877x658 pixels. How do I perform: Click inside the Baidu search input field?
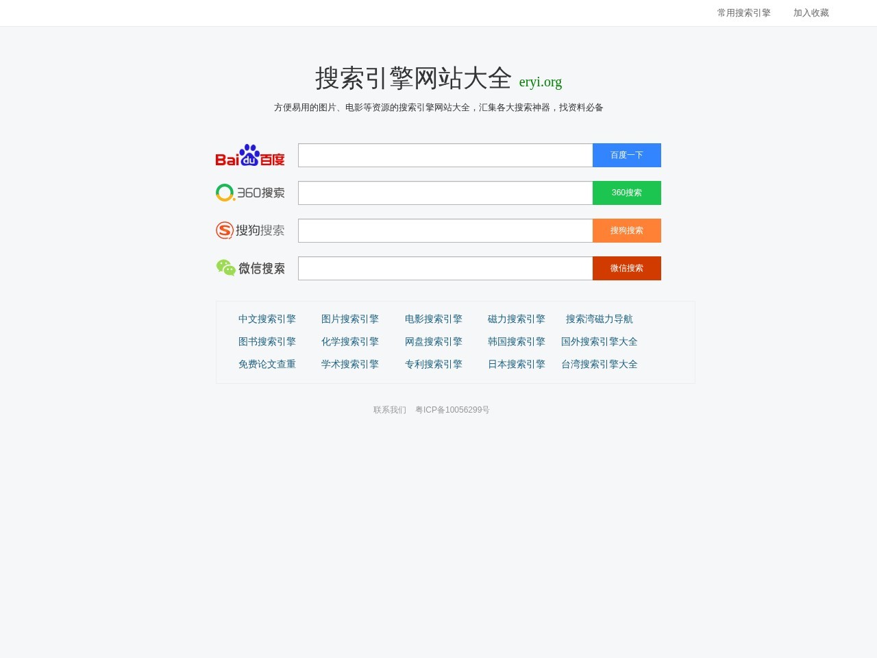[445, 155]
